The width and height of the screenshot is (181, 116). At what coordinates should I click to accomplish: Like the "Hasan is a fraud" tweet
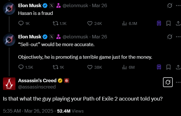click(89, 23)
